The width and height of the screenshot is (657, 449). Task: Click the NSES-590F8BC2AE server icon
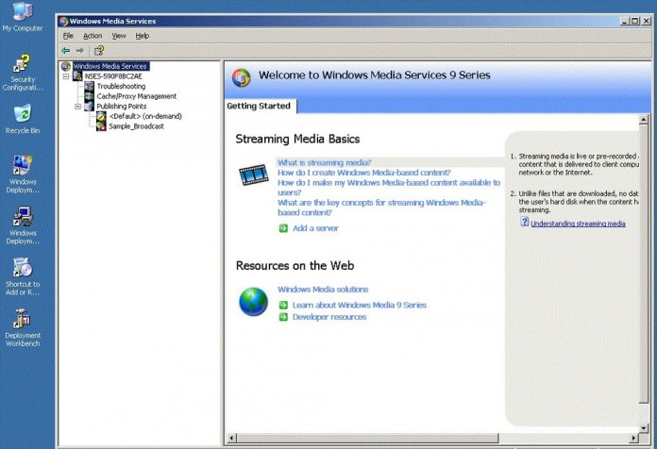tap(77, 75)
